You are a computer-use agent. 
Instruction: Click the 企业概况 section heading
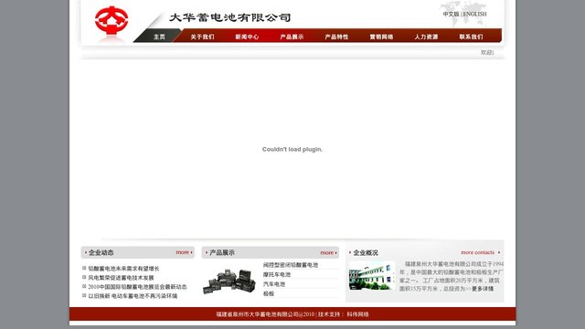pyautogui.click(x=366, y=252)
